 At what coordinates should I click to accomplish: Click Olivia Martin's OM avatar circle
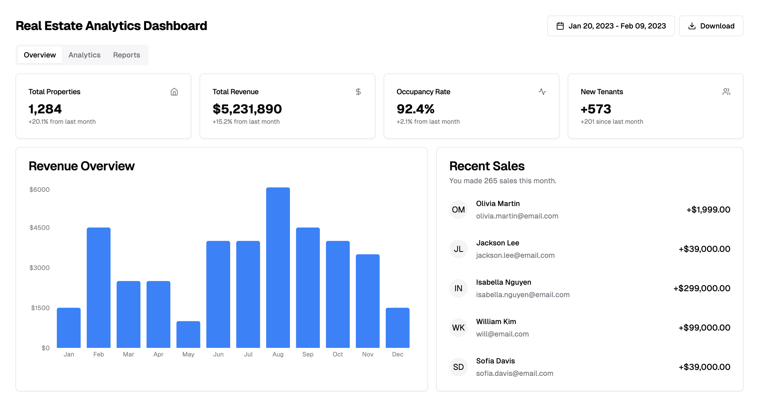[x=458, y=209]
